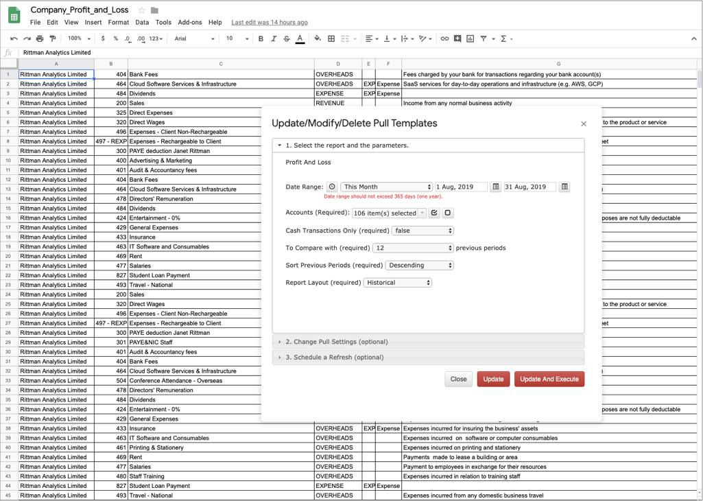Click the Close button in the dialog
Viewport: 703px width, 501px height.
459,380
